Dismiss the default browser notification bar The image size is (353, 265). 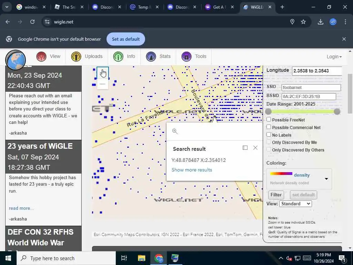pyautogui.click(x=344, y=39)
